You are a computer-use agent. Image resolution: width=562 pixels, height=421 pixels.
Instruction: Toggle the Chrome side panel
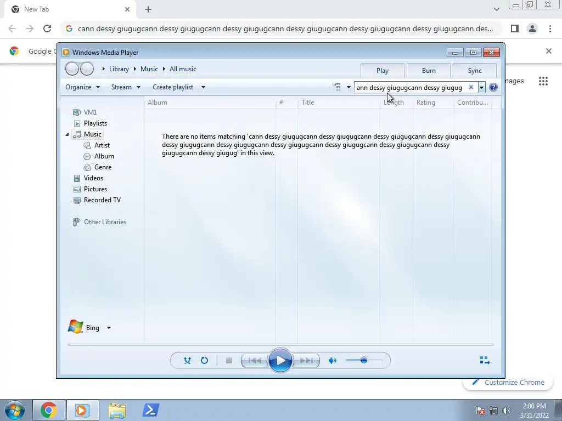click(x=515, y=29)
